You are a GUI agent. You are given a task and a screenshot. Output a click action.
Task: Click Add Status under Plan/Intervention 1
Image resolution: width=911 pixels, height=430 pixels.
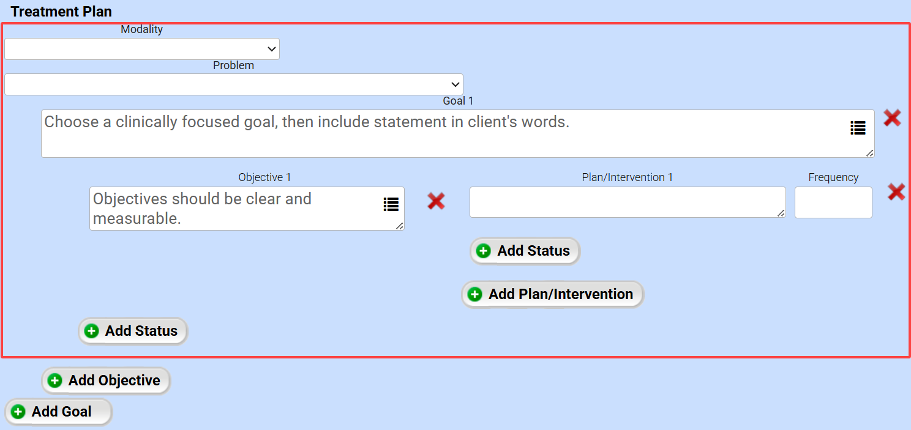(525, 251)
